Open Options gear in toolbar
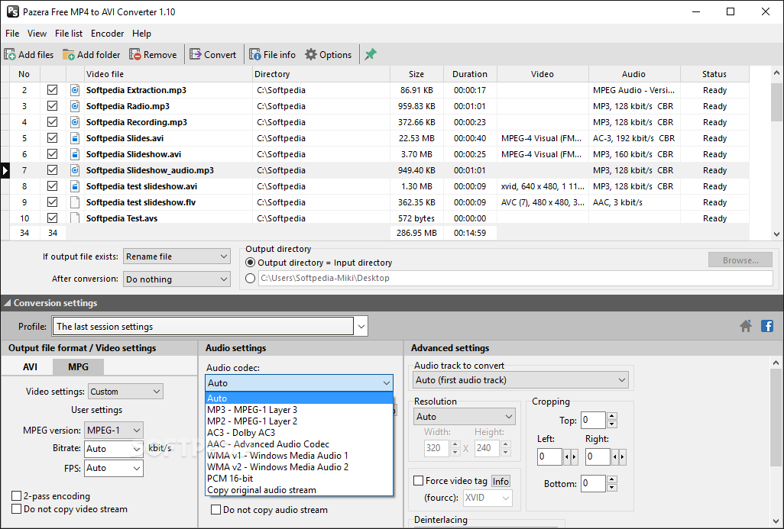This screenshot has width=784, height=529. click(311, 54)
